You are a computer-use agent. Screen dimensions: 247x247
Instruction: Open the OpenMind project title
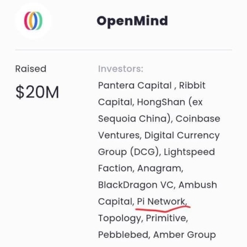tap(132, 21)
